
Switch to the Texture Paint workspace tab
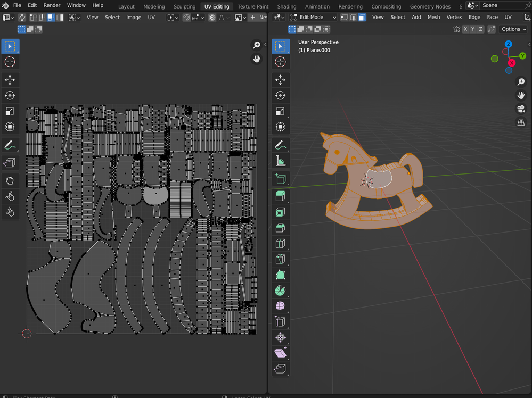253,6
